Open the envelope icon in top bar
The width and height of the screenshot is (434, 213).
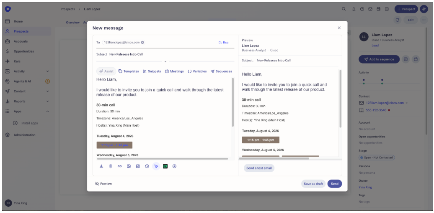(370, 9)
